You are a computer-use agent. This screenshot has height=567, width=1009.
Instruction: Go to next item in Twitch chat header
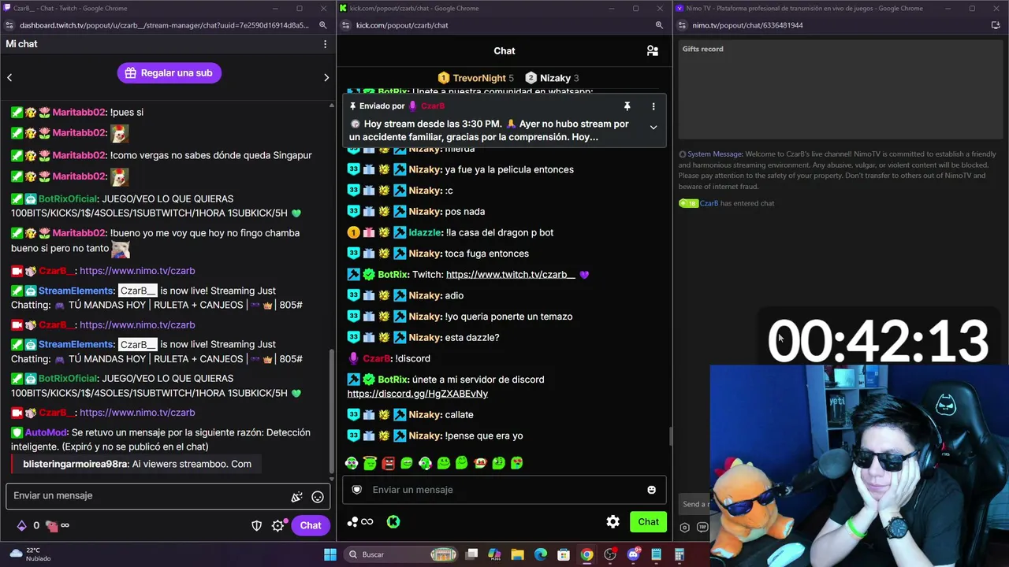coord(326,77)
